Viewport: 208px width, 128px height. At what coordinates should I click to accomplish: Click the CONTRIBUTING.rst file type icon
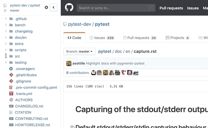[x=11, y=119]
